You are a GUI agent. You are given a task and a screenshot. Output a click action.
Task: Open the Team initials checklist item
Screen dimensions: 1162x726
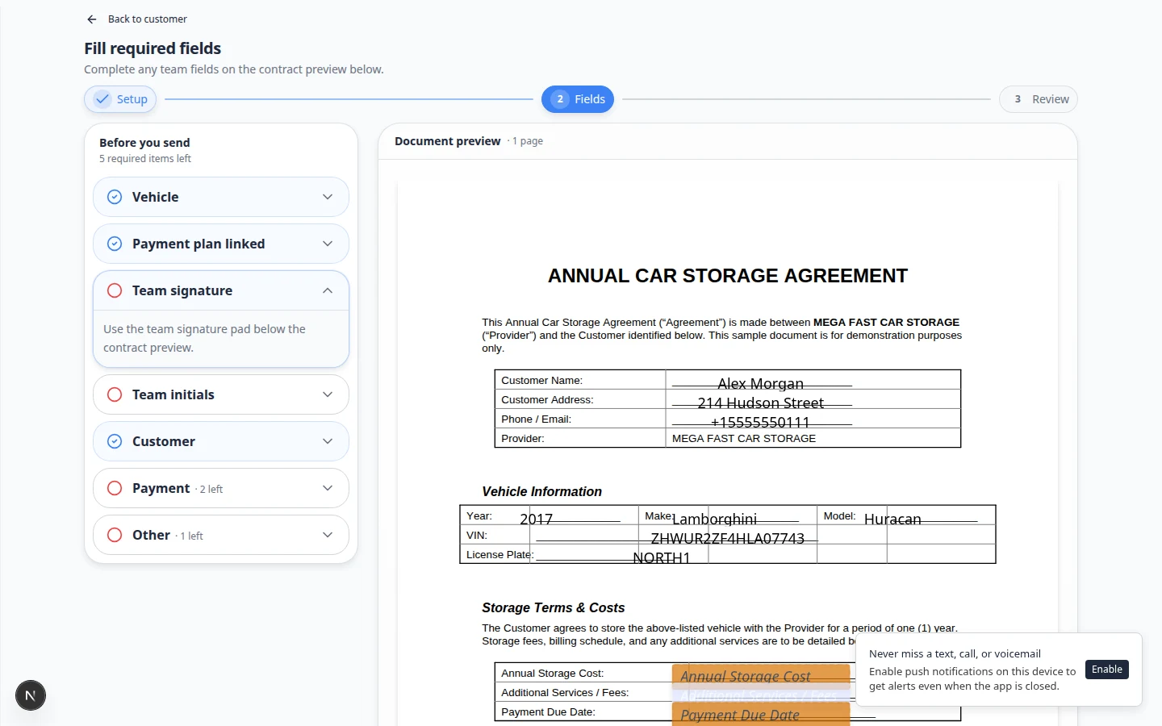(x=221, y=394)
